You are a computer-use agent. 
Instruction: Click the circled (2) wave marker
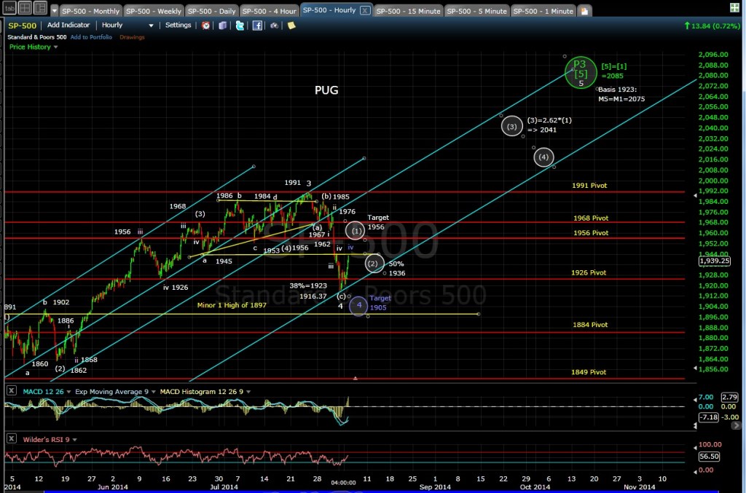(x=374, y=264)
